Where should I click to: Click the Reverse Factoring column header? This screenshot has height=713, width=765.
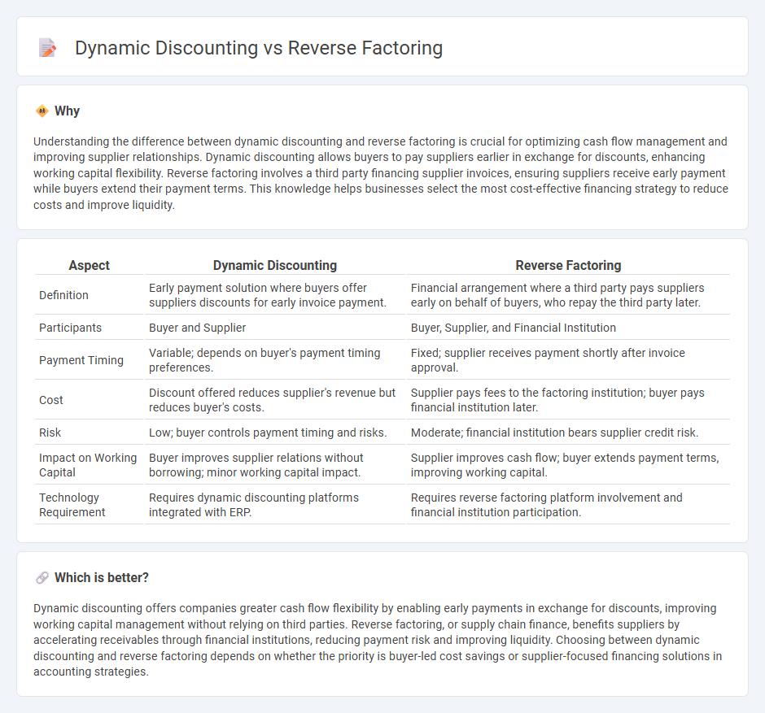coord(568,265)
